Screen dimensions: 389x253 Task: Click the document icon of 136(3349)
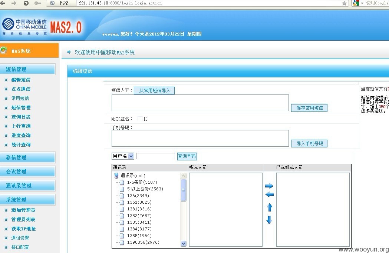(122, 196)
